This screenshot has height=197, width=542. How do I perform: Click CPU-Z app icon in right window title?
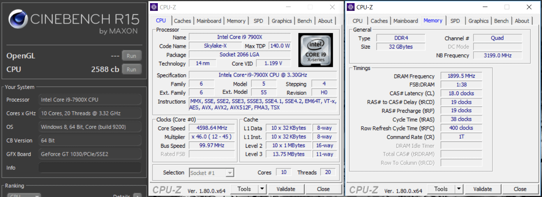point(351,7)
